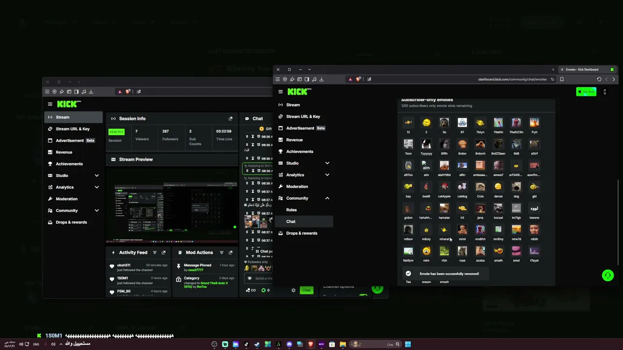The width and height of the screenshot is (623, 350).
Task: Choose the mimi emote
Action: (462, 229)
